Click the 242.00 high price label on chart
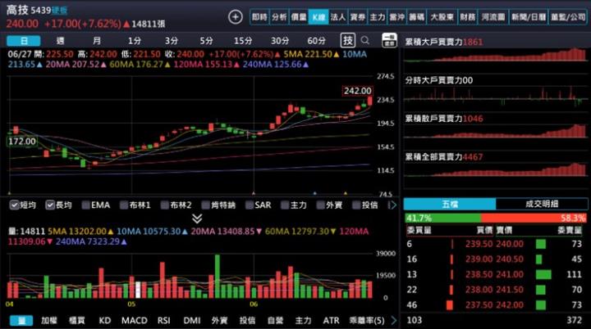The width and height of the screenshot is (591, 329). [x=357, y=91]
